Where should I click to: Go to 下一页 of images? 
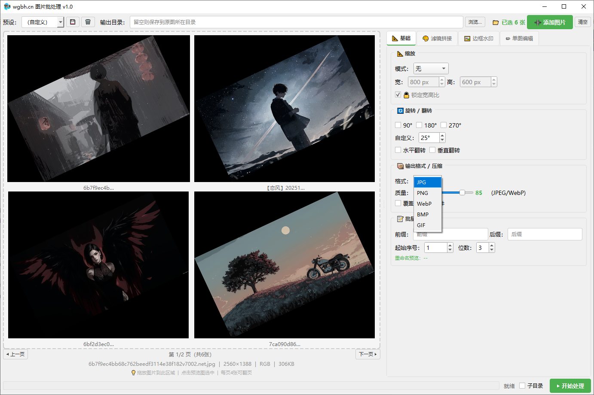[x=367, y=354]
